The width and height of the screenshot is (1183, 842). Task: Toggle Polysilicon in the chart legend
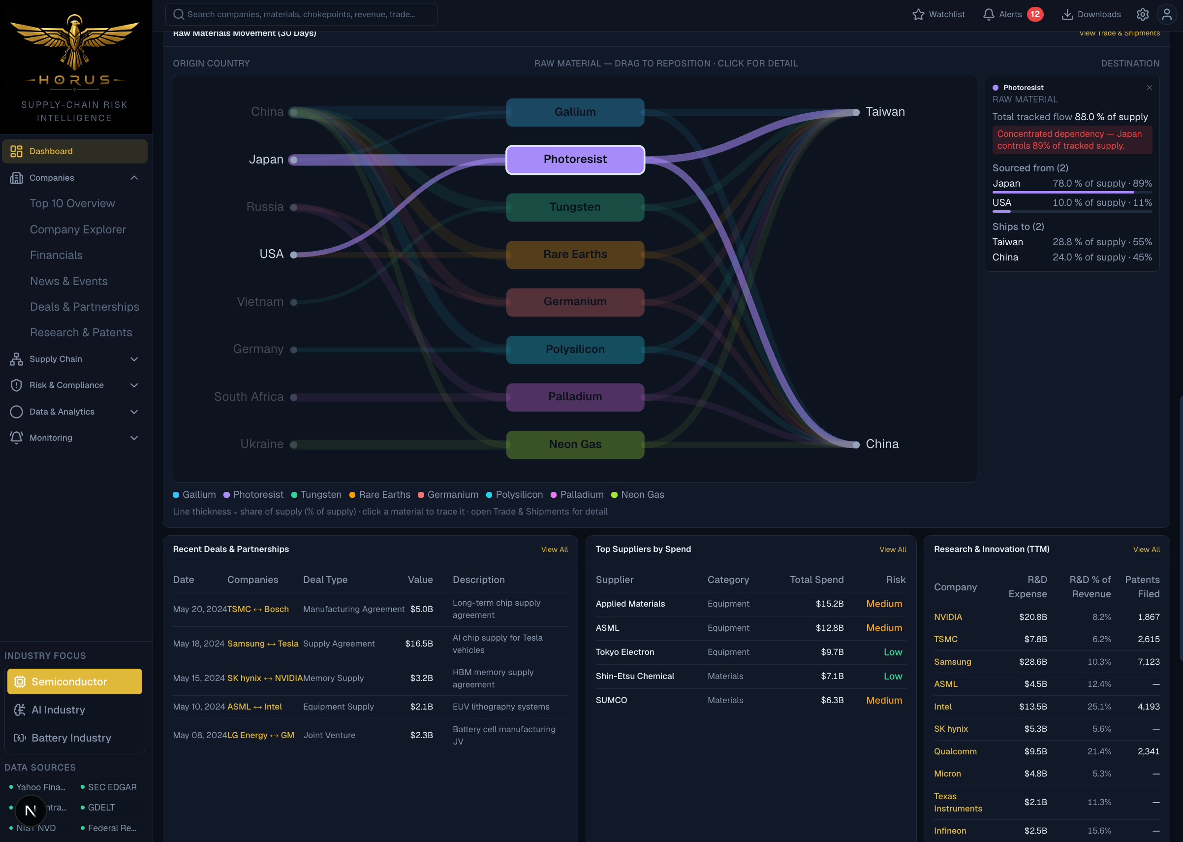pyautogui.click(x=515, y=495)
